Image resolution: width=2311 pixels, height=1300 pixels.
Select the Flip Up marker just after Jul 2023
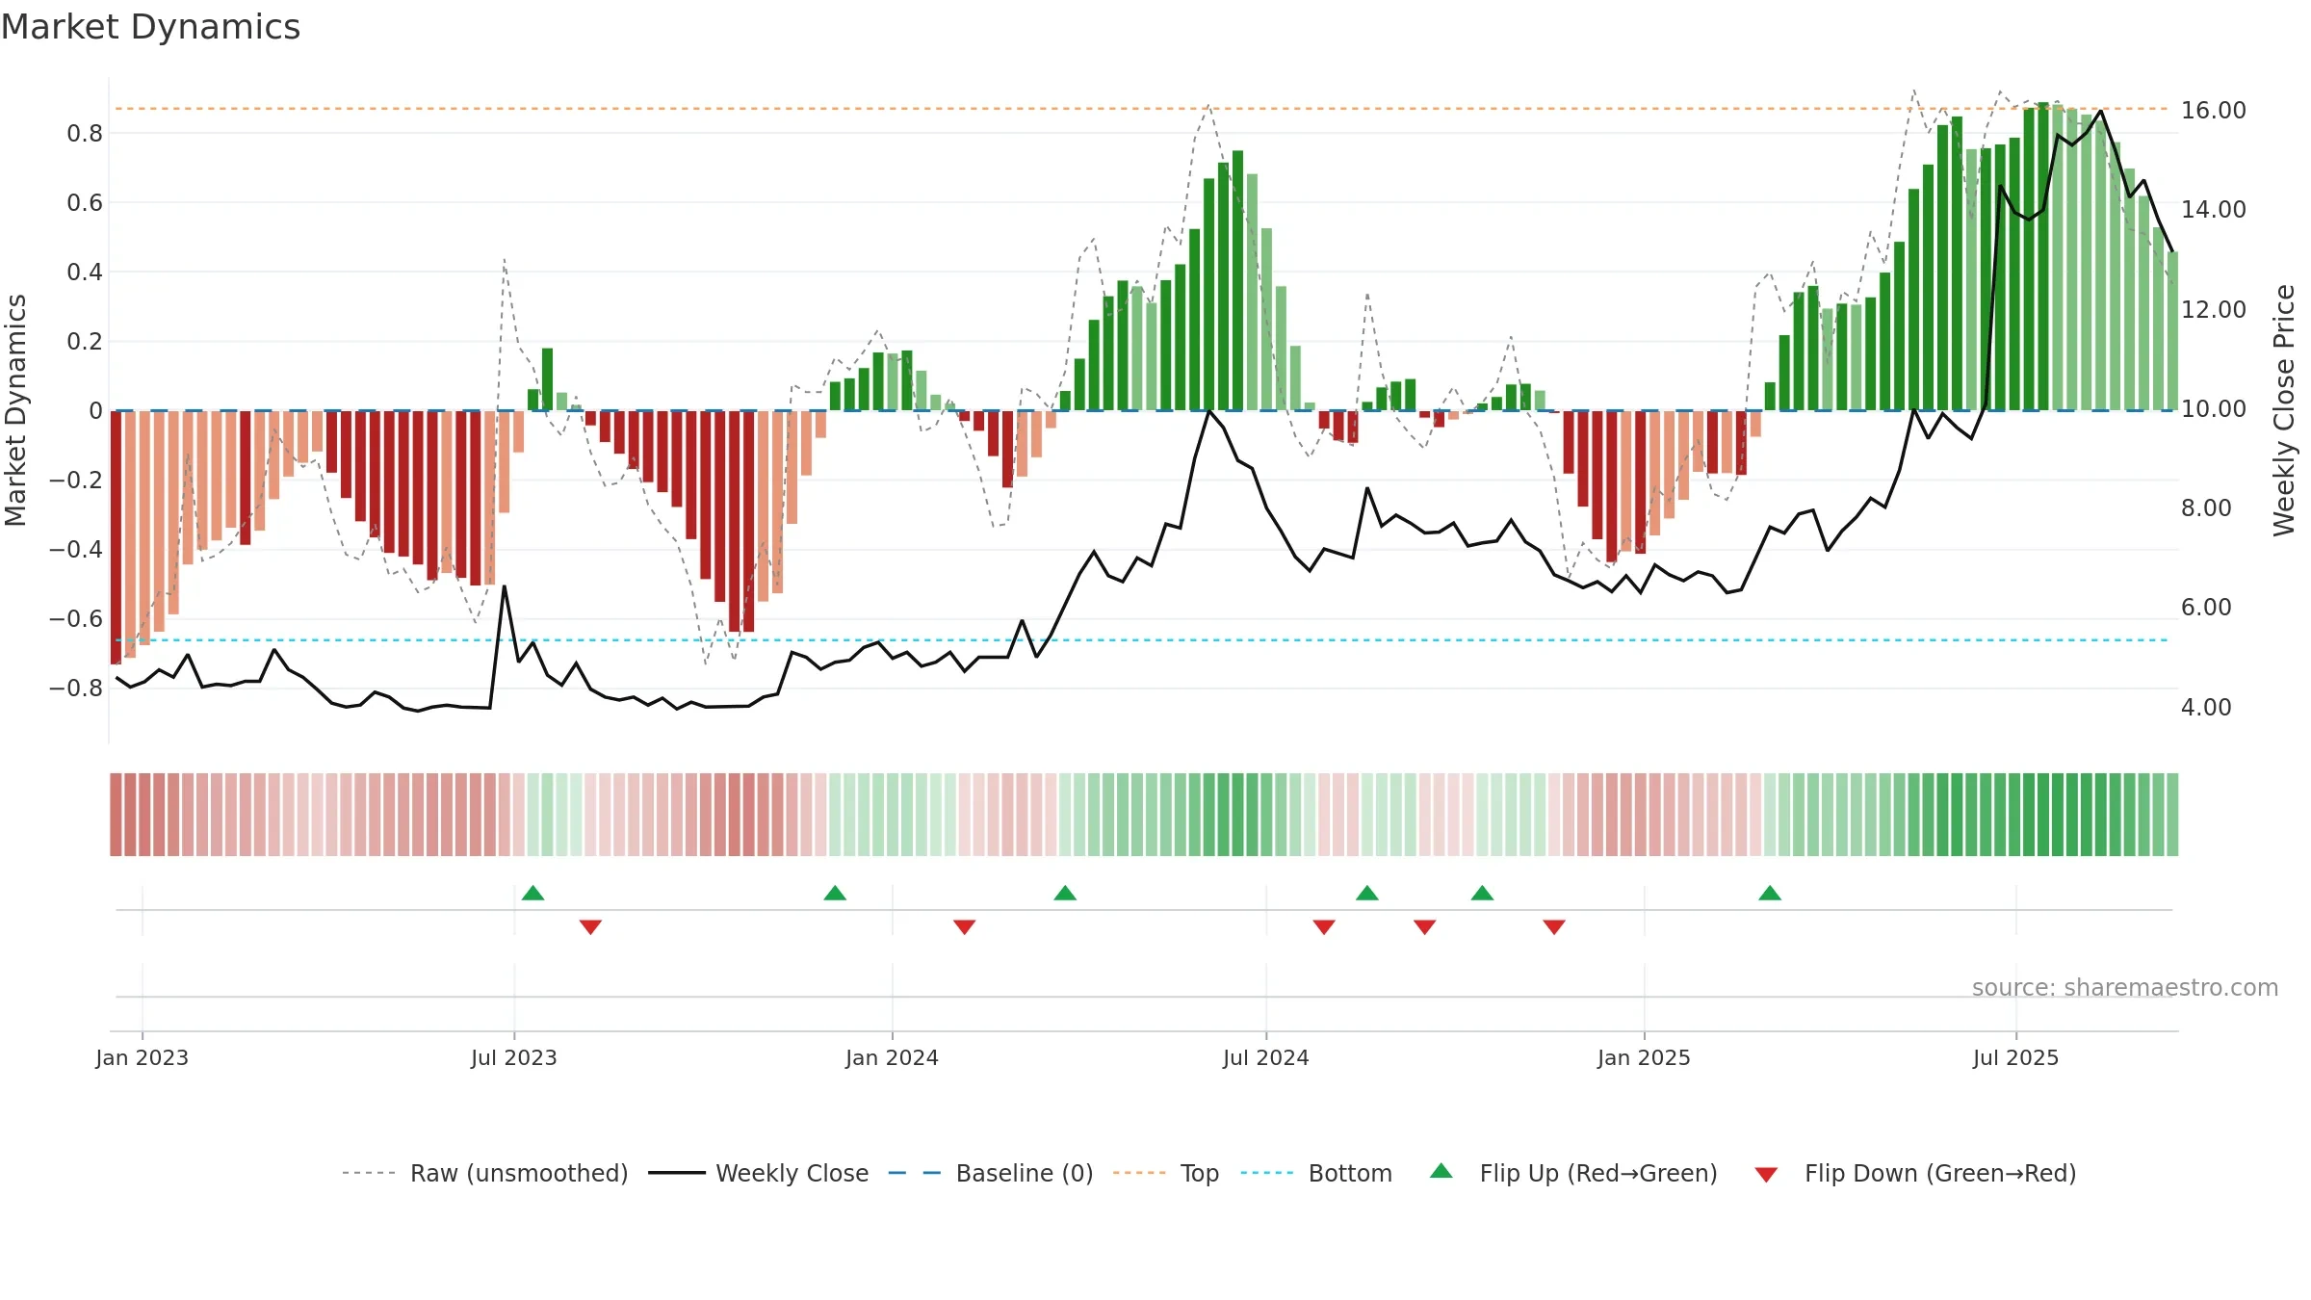[x=533, y=893]
